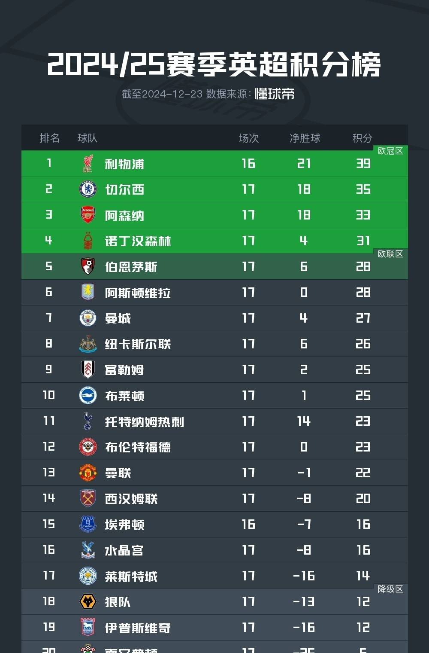Click the 欧冠区 zone label
Viewport: 429px width, 653px height.
pos(390,151)
